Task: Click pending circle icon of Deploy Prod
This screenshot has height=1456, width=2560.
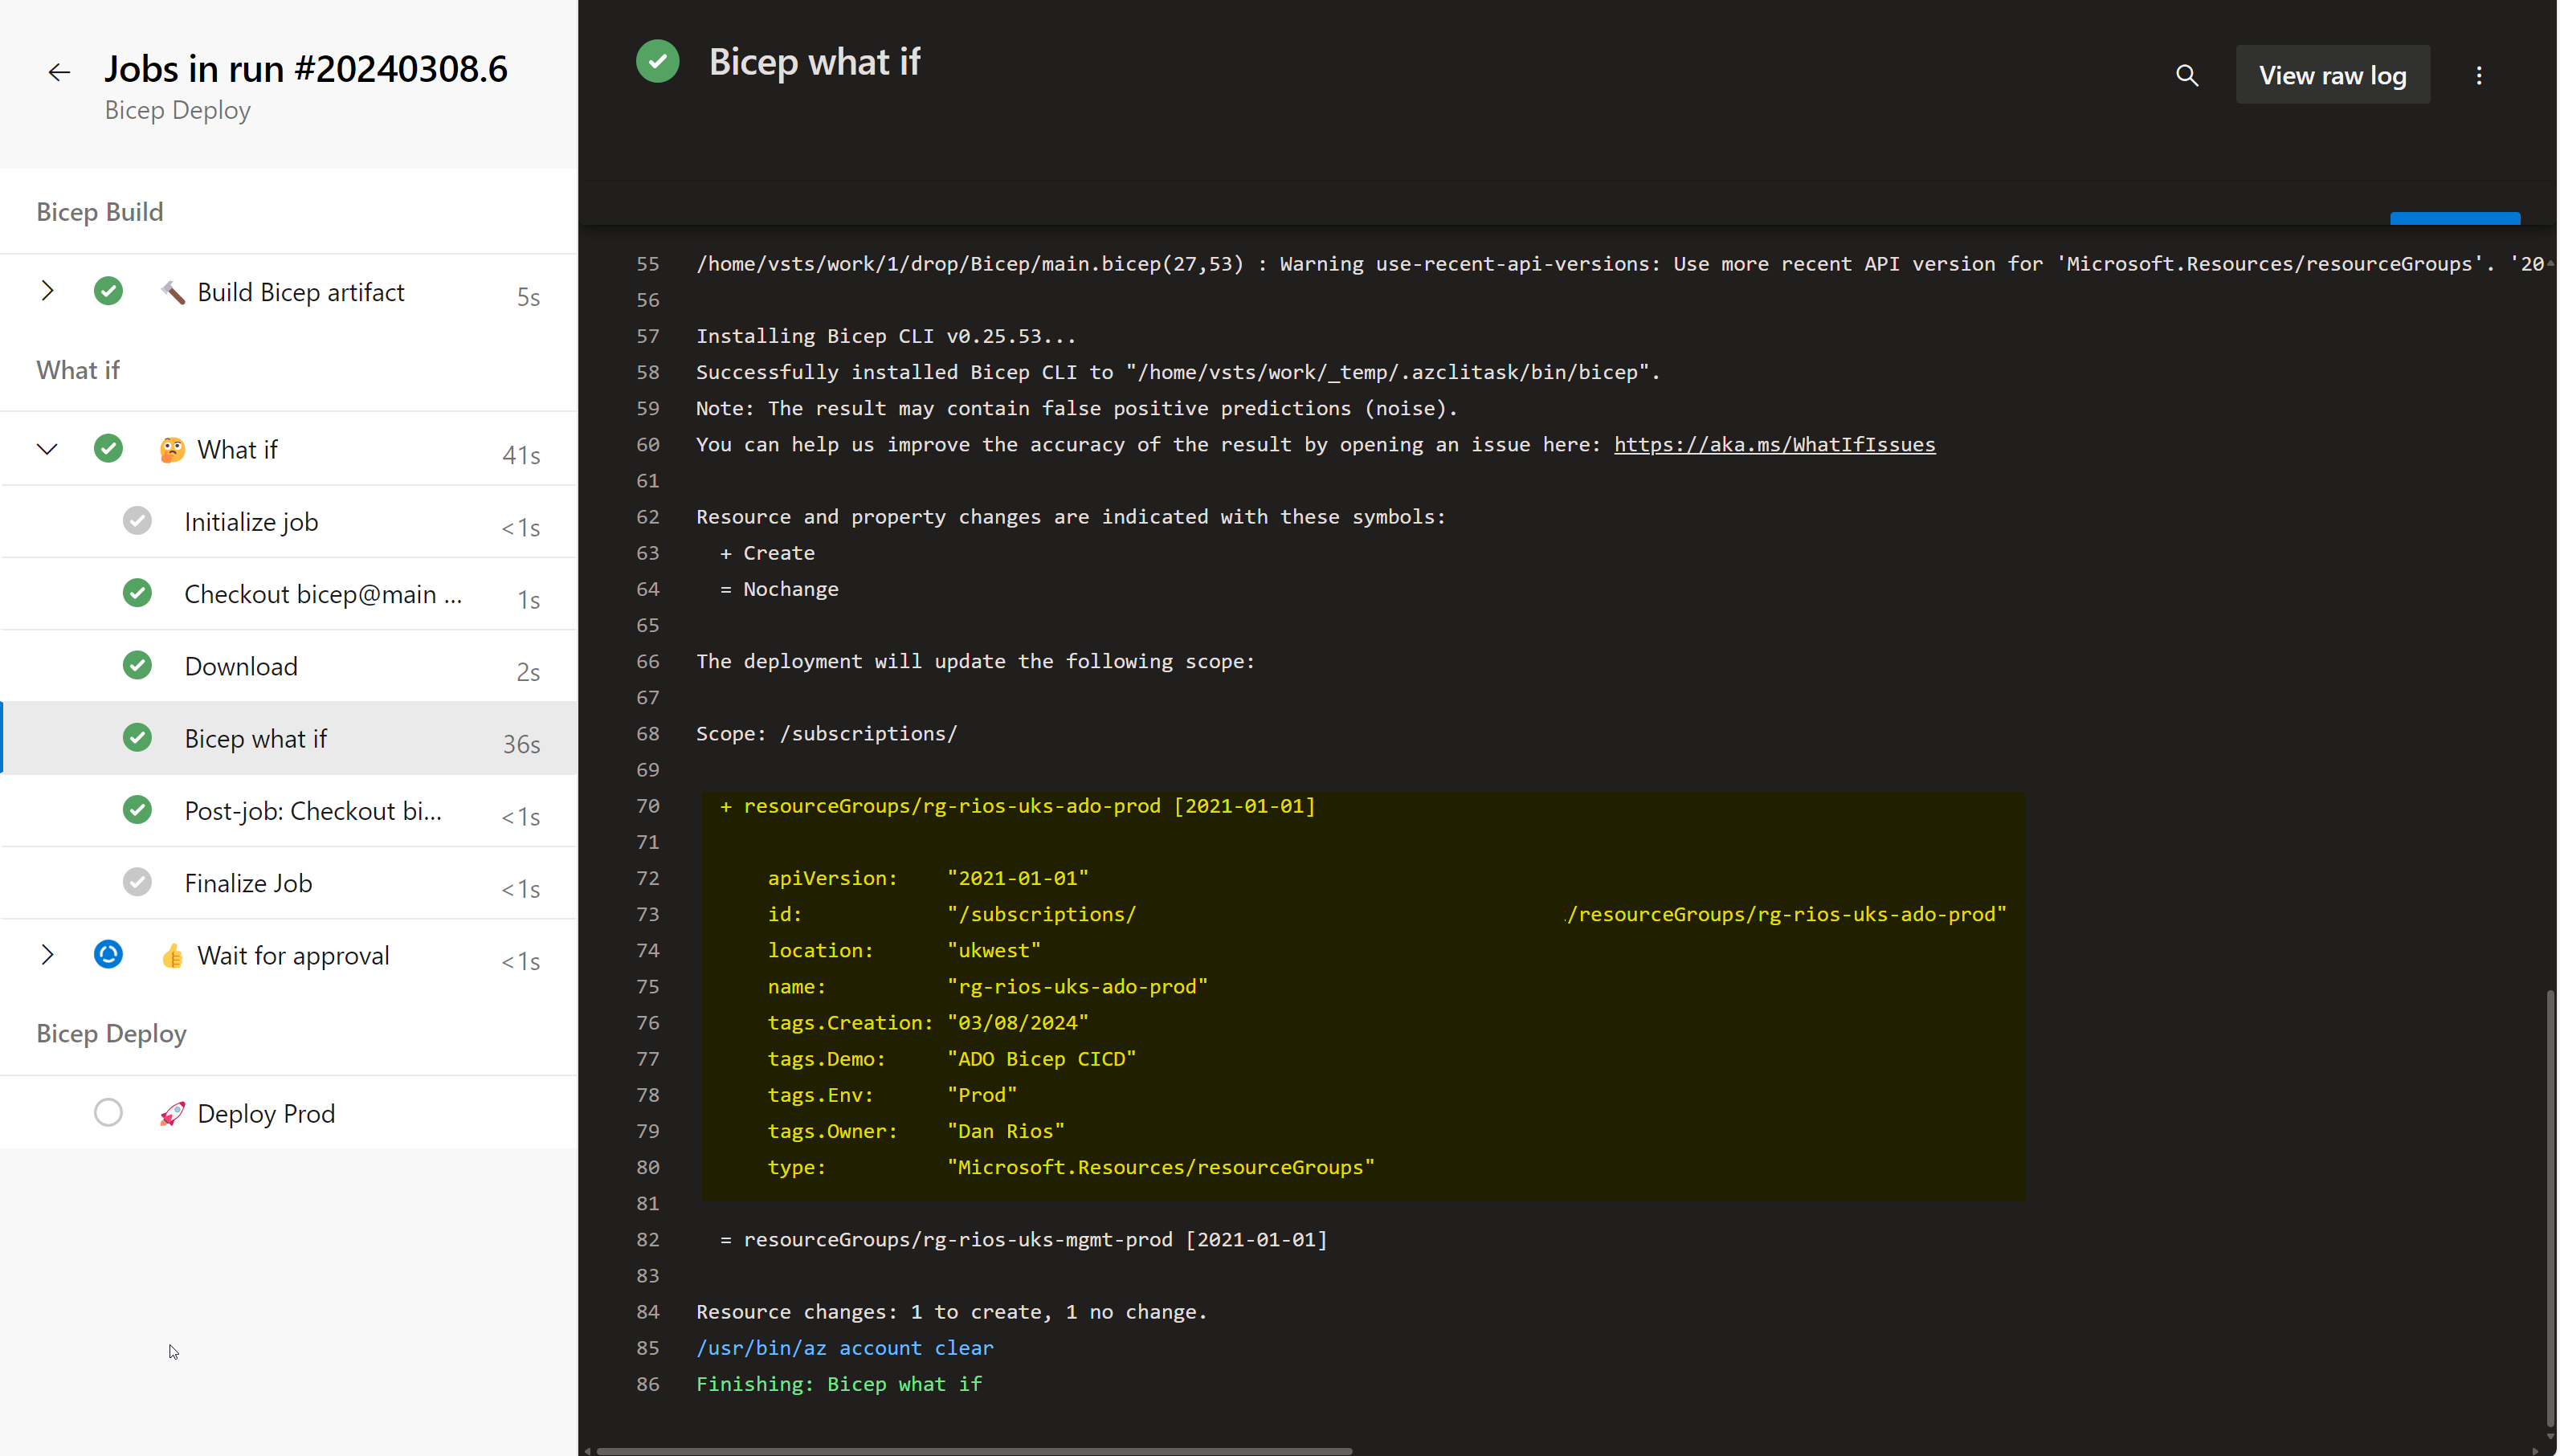Action: click(x=108, y=1112)
